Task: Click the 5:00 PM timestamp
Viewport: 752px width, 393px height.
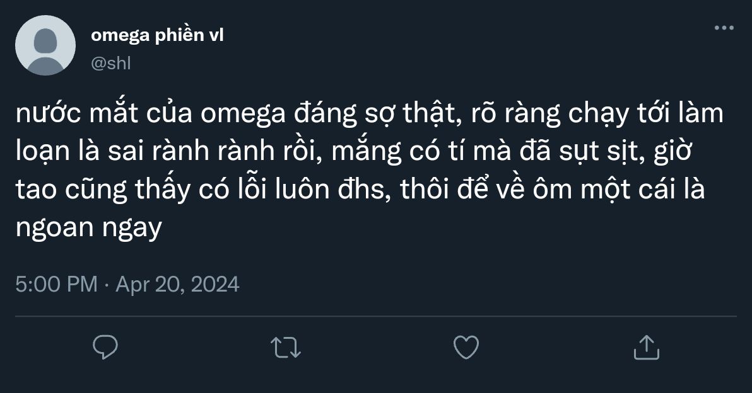Action: pyautogui.click(x=57, y=284)
